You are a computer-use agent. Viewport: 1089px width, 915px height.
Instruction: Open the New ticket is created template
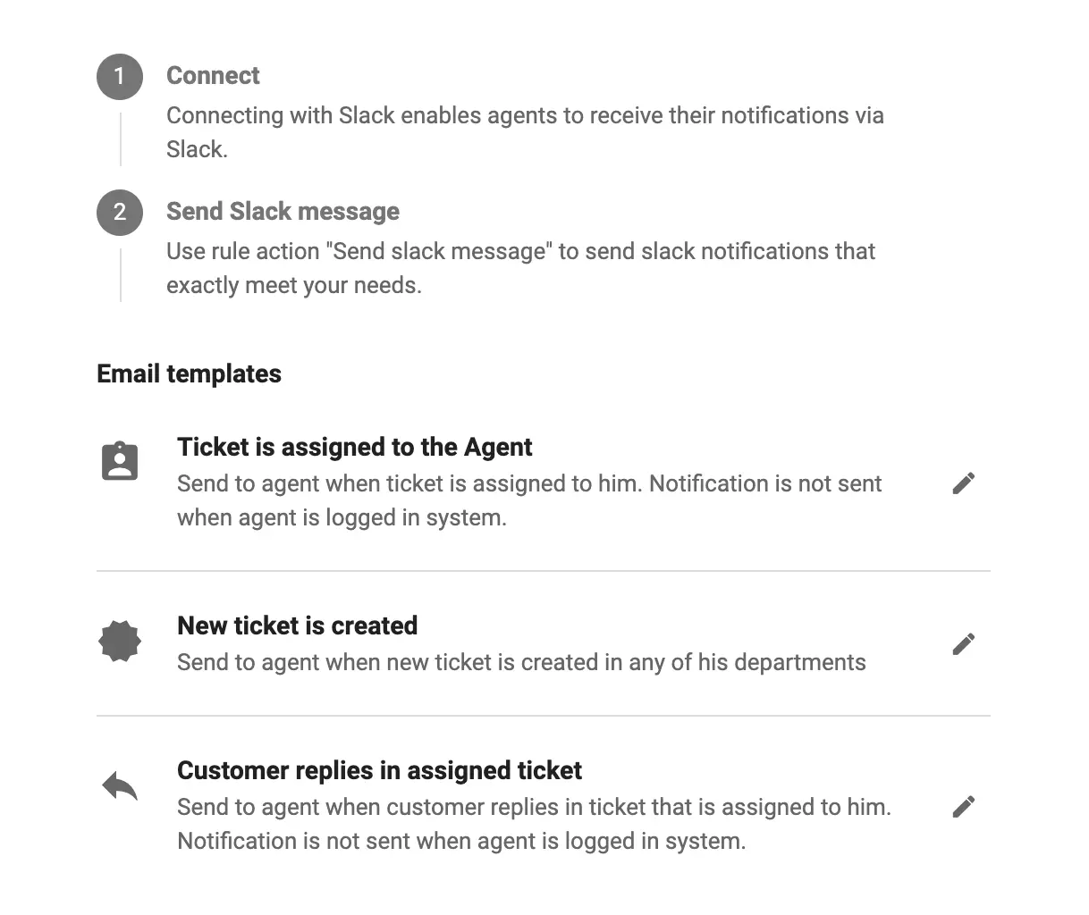point(298,625)
